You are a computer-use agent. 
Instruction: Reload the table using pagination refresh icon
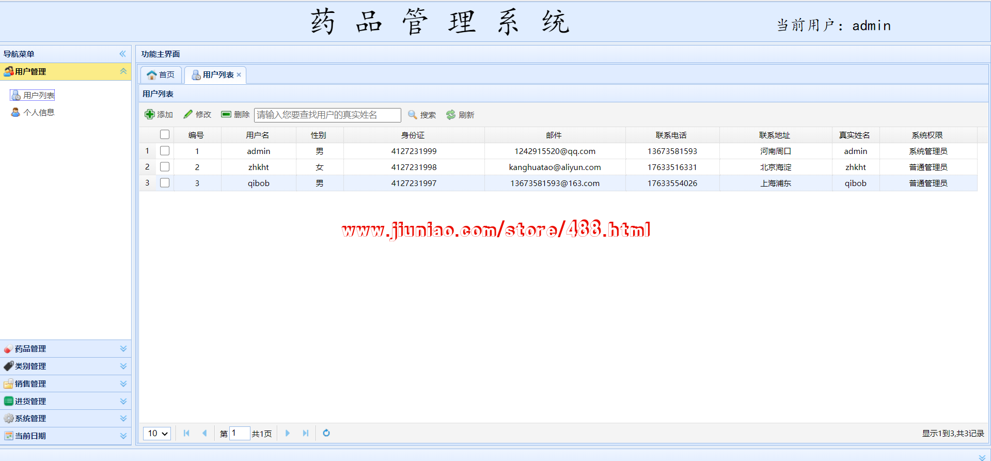[326, 433]
